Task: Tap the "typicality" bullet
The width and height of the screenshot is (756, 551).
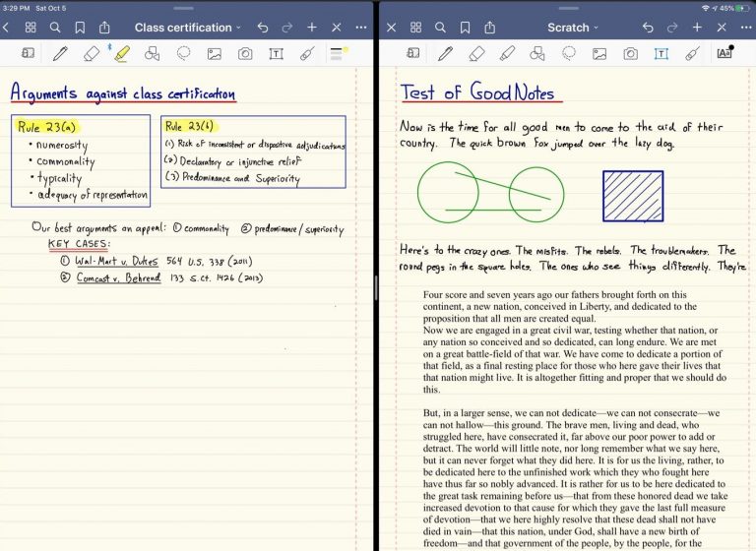Action: [x=56, y=178]
